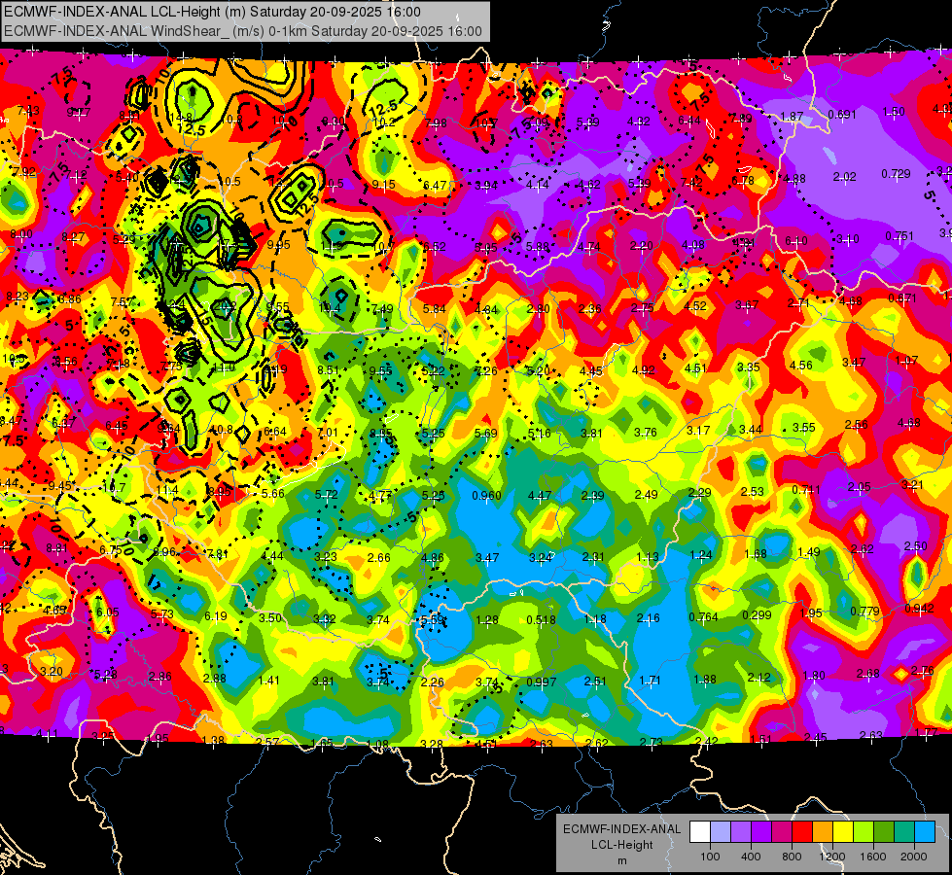Screen dimensions: 952x875
Task: Click the legend label 100
Action: tap(710, 857)
